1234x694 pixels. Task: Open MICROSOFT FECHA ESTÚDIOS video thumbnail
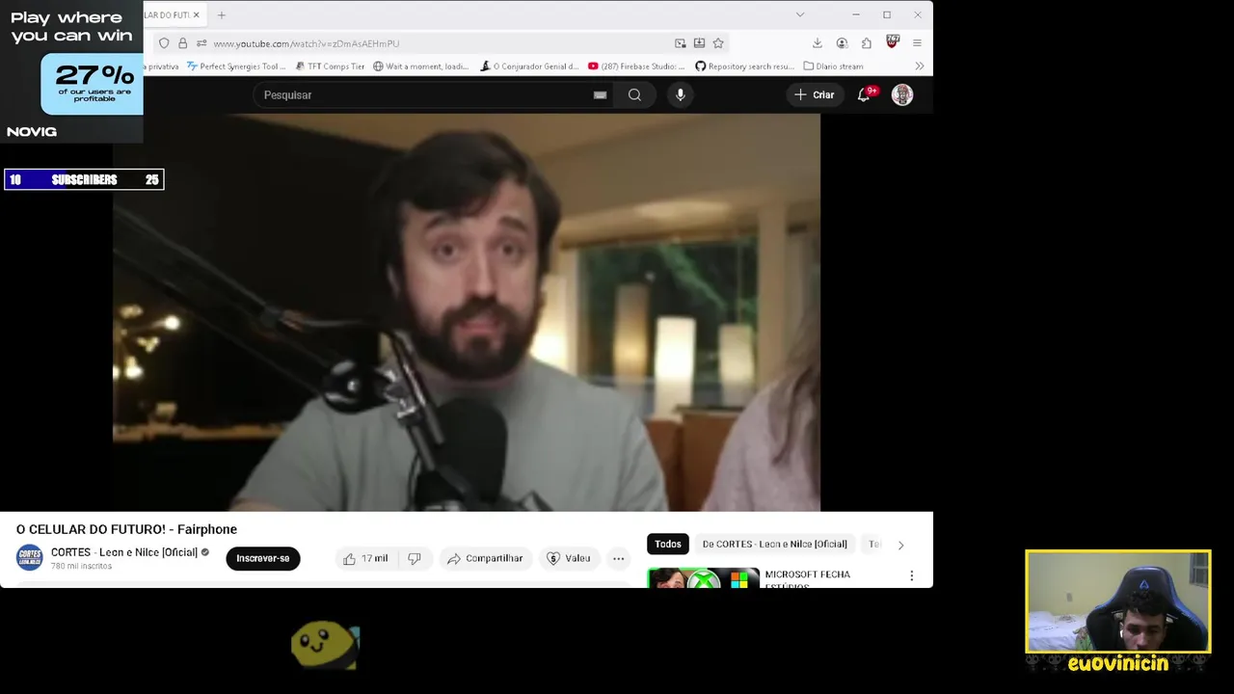703,577
